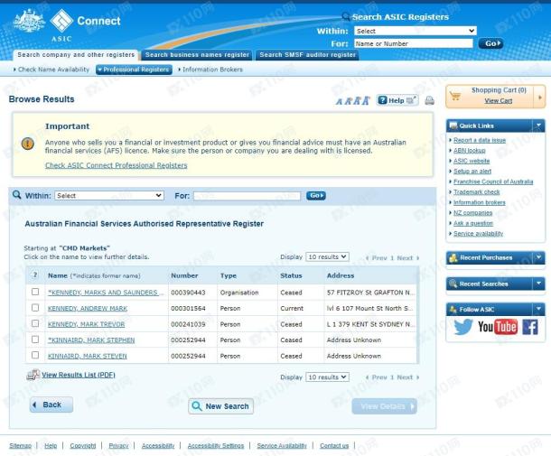
Task: Open bottom Display 10 results dropdown
Action: (x=327, y=377)
